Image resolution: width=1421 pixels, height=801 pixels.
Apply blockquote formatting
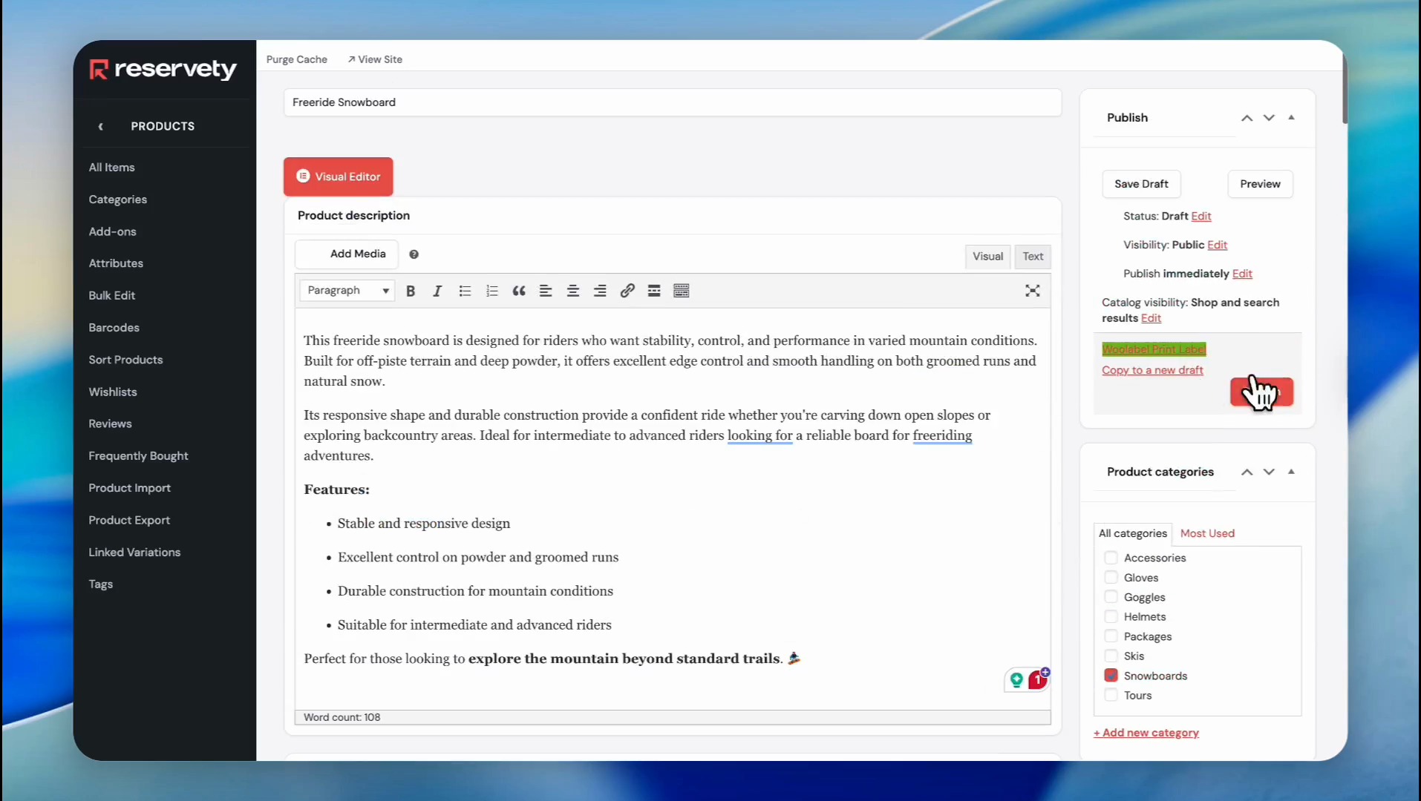(519, 291)
